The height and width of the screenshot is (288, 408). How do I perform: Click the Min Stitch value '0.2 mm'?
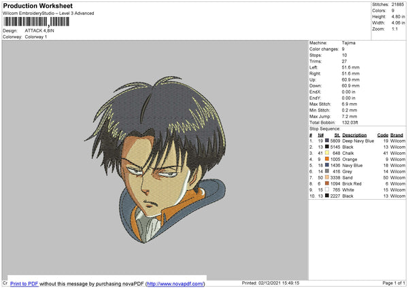350,110
